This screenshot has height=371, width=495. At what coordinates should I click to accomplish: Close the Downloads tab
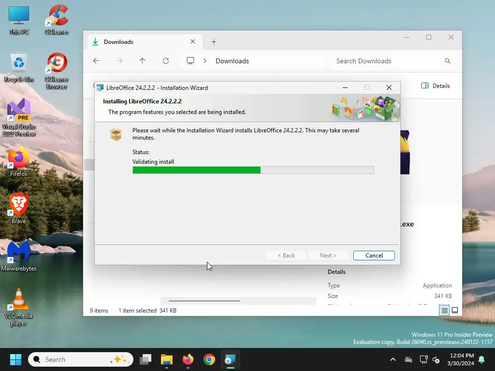(192, 42)
